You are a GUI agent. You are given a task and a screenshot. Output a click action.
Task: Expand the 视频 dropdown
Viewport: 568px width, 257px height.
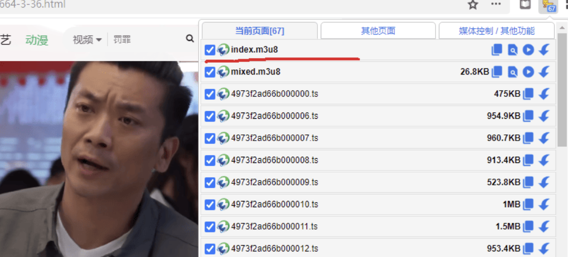tap(87, 39)
